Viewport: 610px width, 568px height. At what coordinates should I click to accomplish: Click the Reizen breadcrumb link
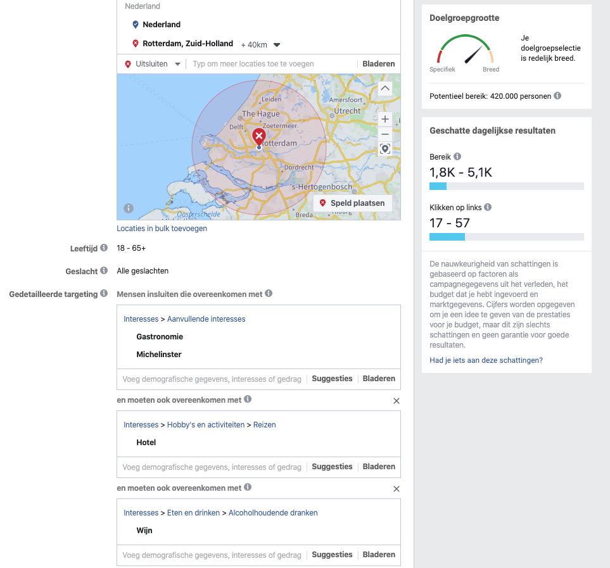tap(265, 425)
